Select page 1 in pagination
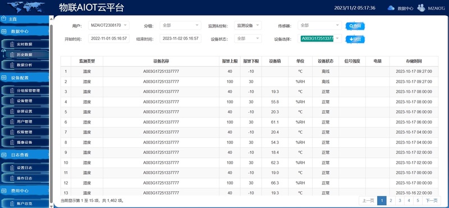Viewport: 449px width, 208px height. (x=382, y=201)
